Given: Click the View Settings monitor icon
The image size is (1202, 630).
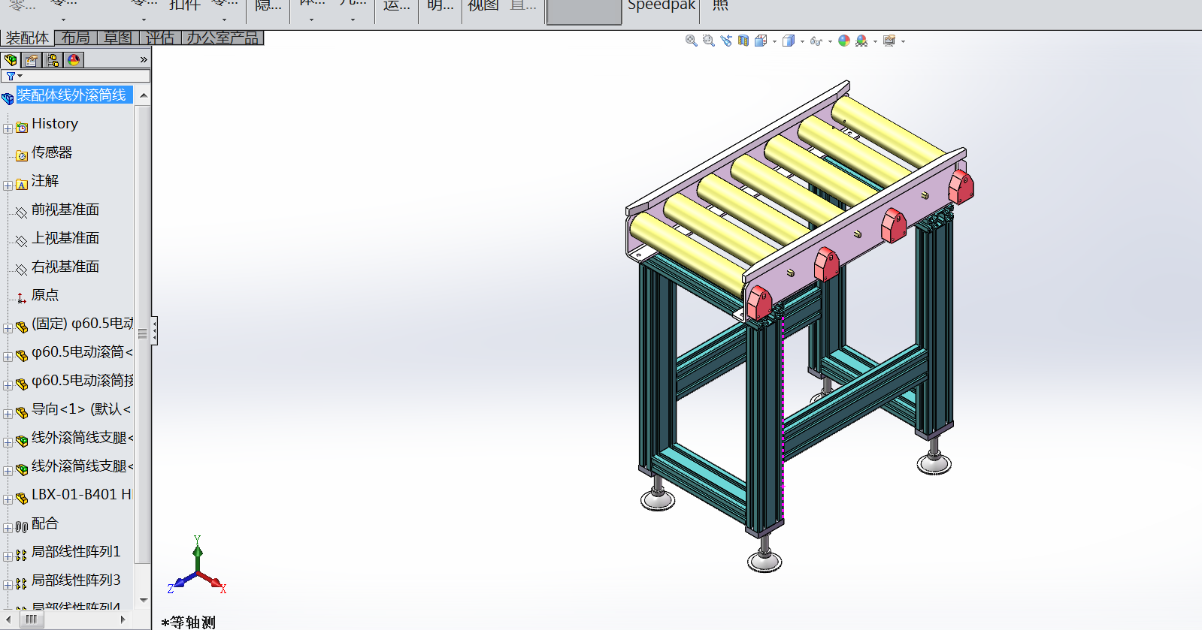Looking at the screenshot, I should pos(889,41).
